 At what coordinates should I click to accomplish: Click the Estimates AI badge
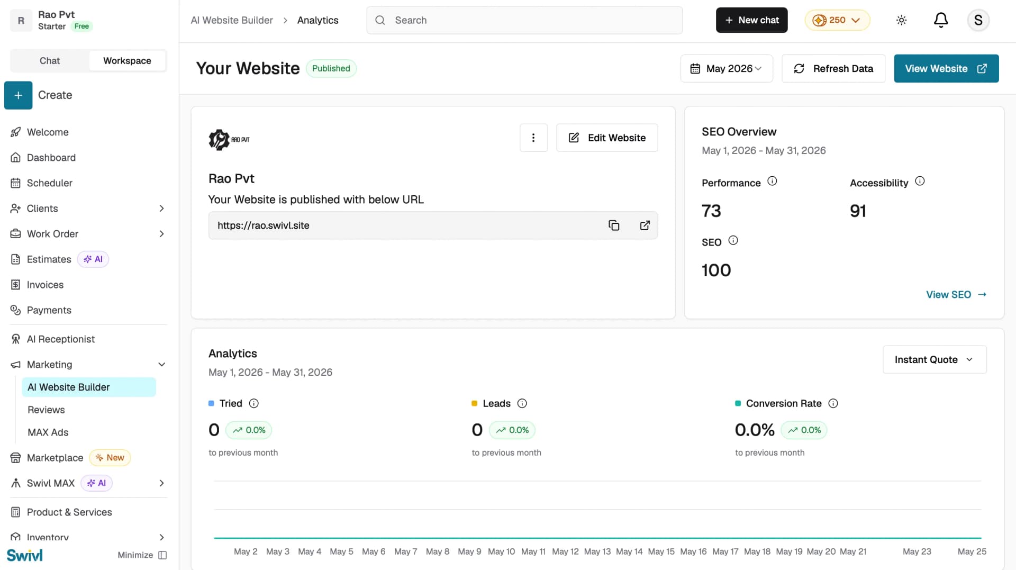(x=93, y=259)
